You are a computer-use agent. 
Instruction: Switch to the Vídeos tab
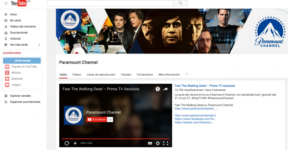click(x=76, y=74)
